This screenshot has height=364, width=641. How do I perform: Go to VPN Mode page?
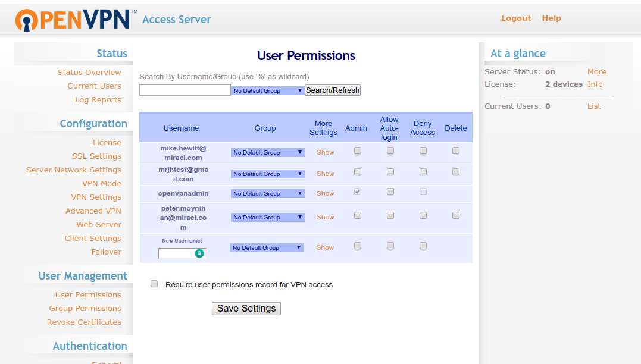pyautogui.click(x=101, y=183)
